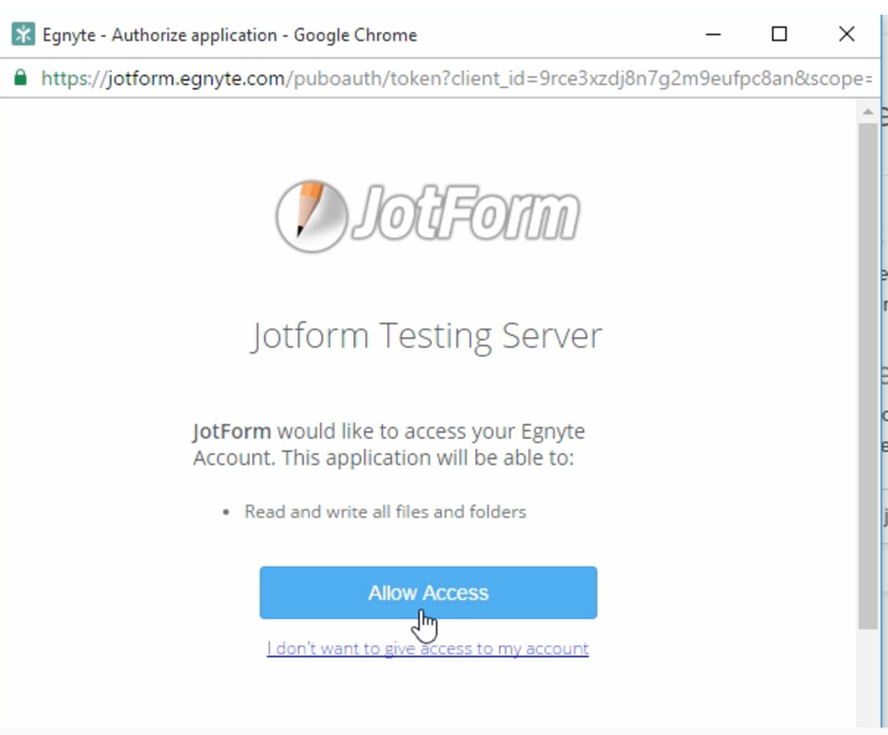Grant JotForm access to Egnyte
888x735 pixels.
point(429,592)
